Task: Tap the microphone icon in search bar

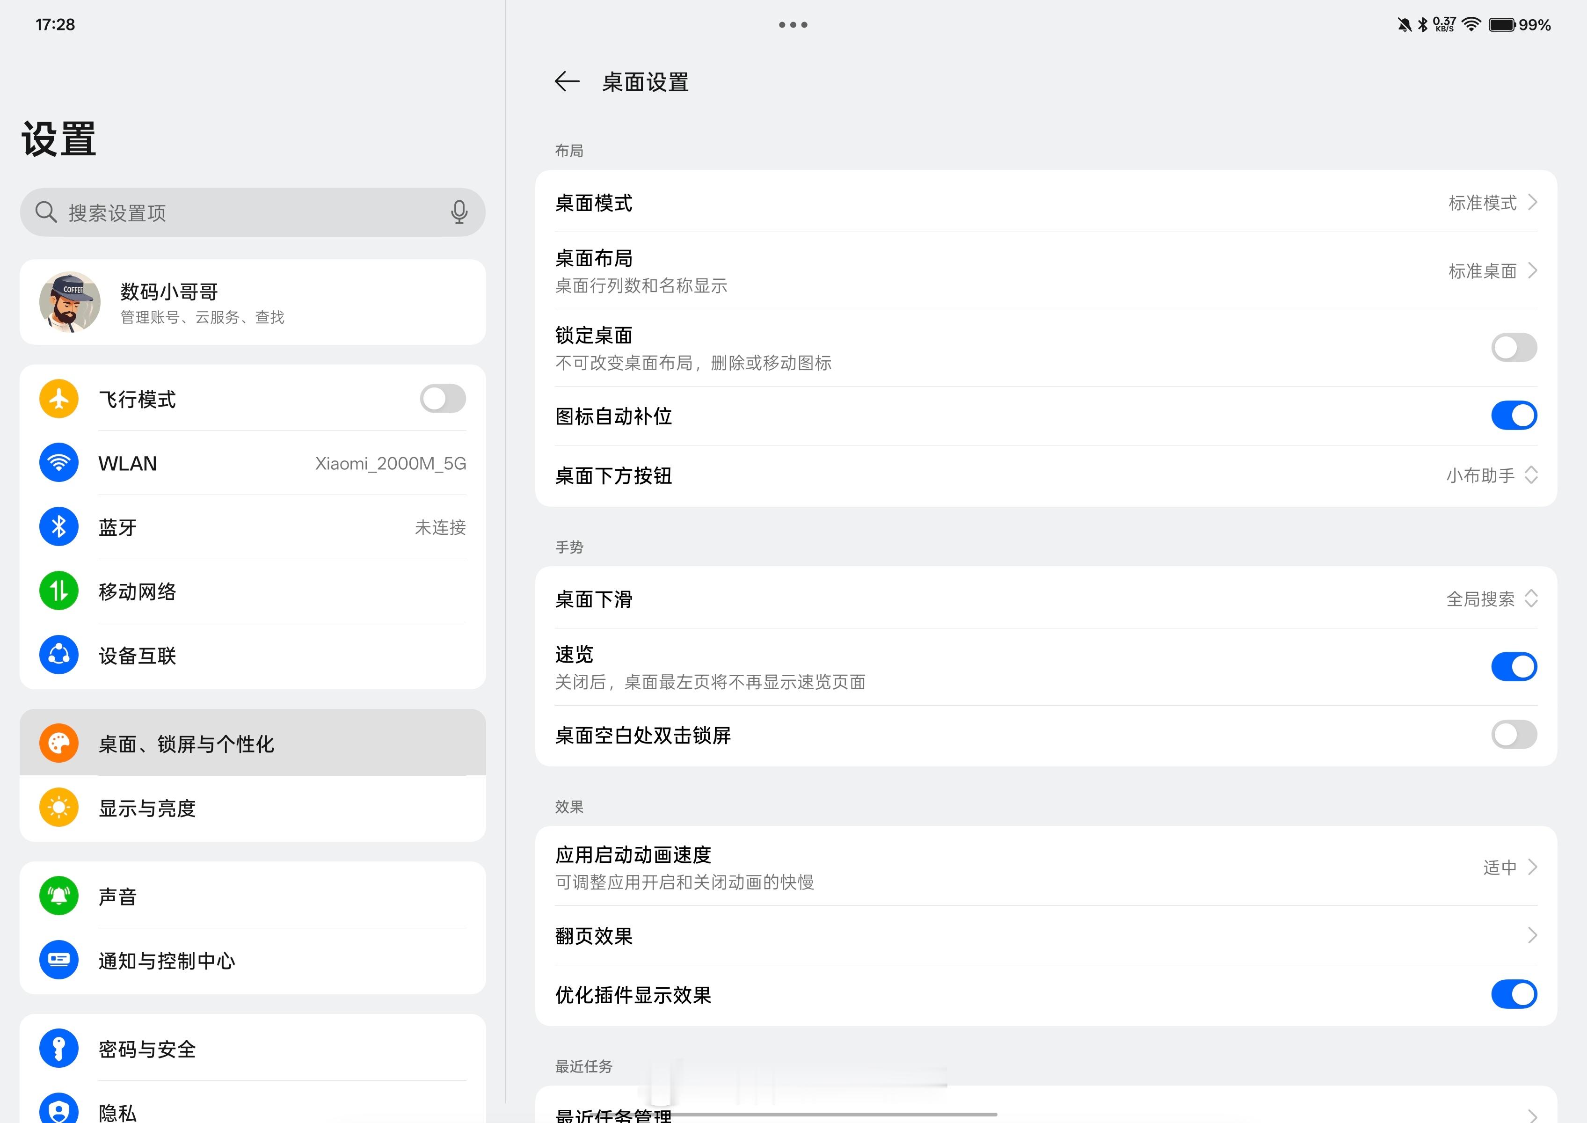Action: [459, 212]
